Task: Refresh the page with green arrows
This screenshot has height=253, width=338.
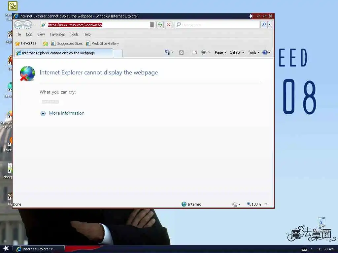Action: [x=160, y=25]
